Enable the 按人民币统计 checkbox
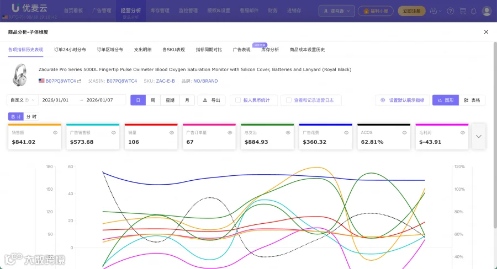 pos(237,100)
